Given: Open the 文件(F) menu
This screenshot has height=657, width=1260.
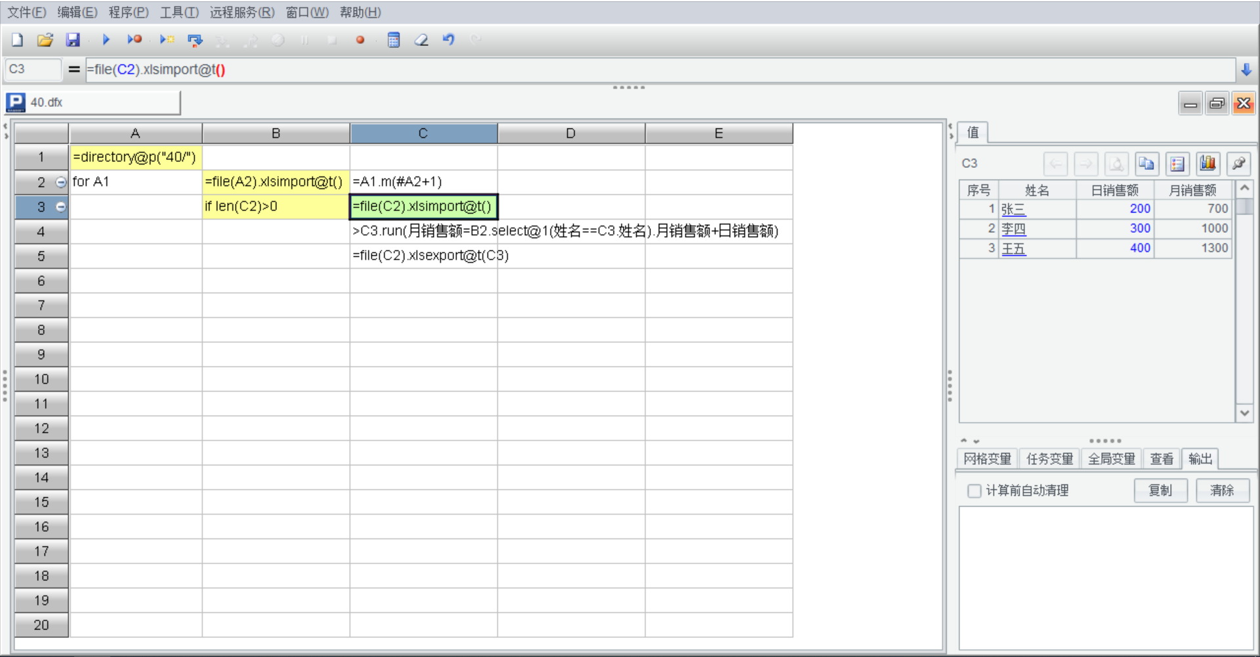Looking at the screenshot, I should coord(27,12).
